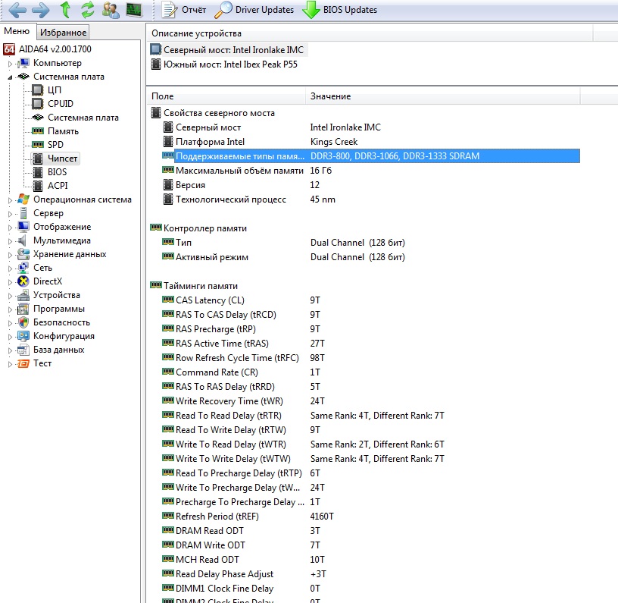This screenshot has height=603, width=618.
Task: Collapse the Системная плата tree node
Action: [11, 77]
